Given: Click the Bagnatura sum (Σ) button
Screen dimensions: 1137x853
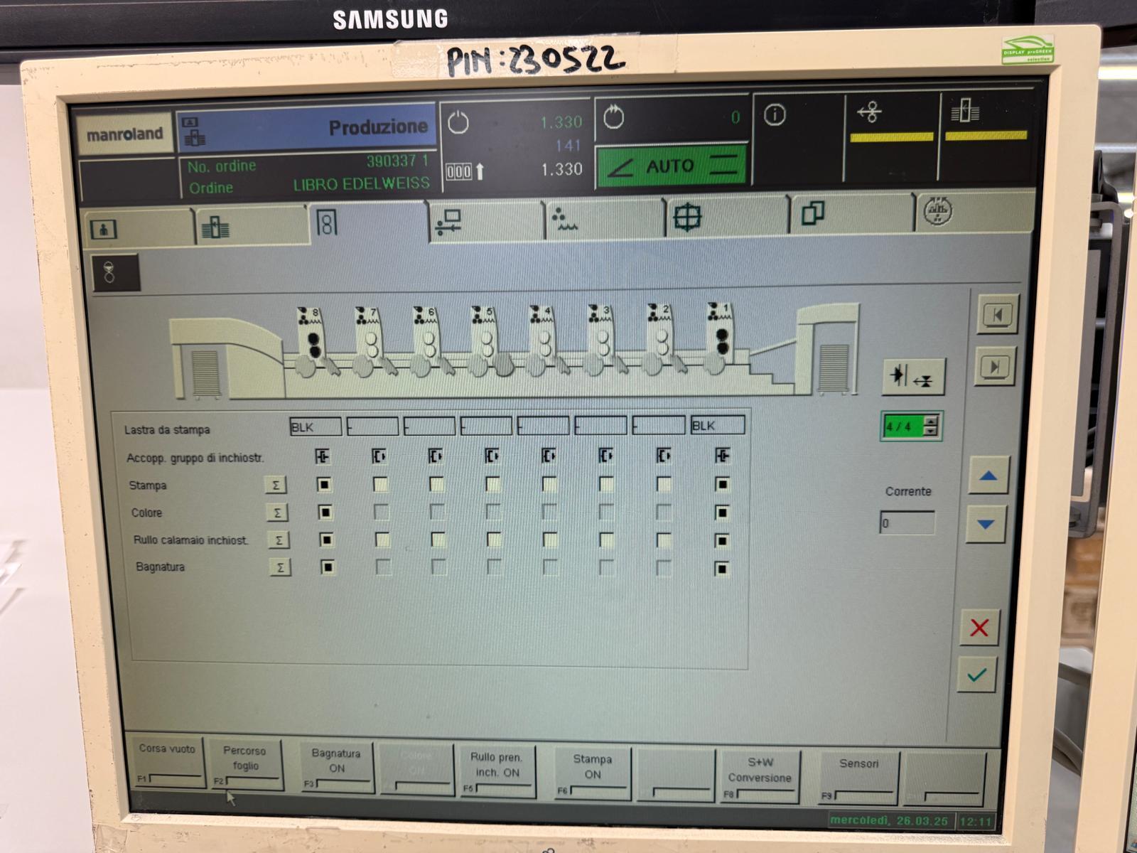Looking at the screenshot, I should click(x=280, y=567).
